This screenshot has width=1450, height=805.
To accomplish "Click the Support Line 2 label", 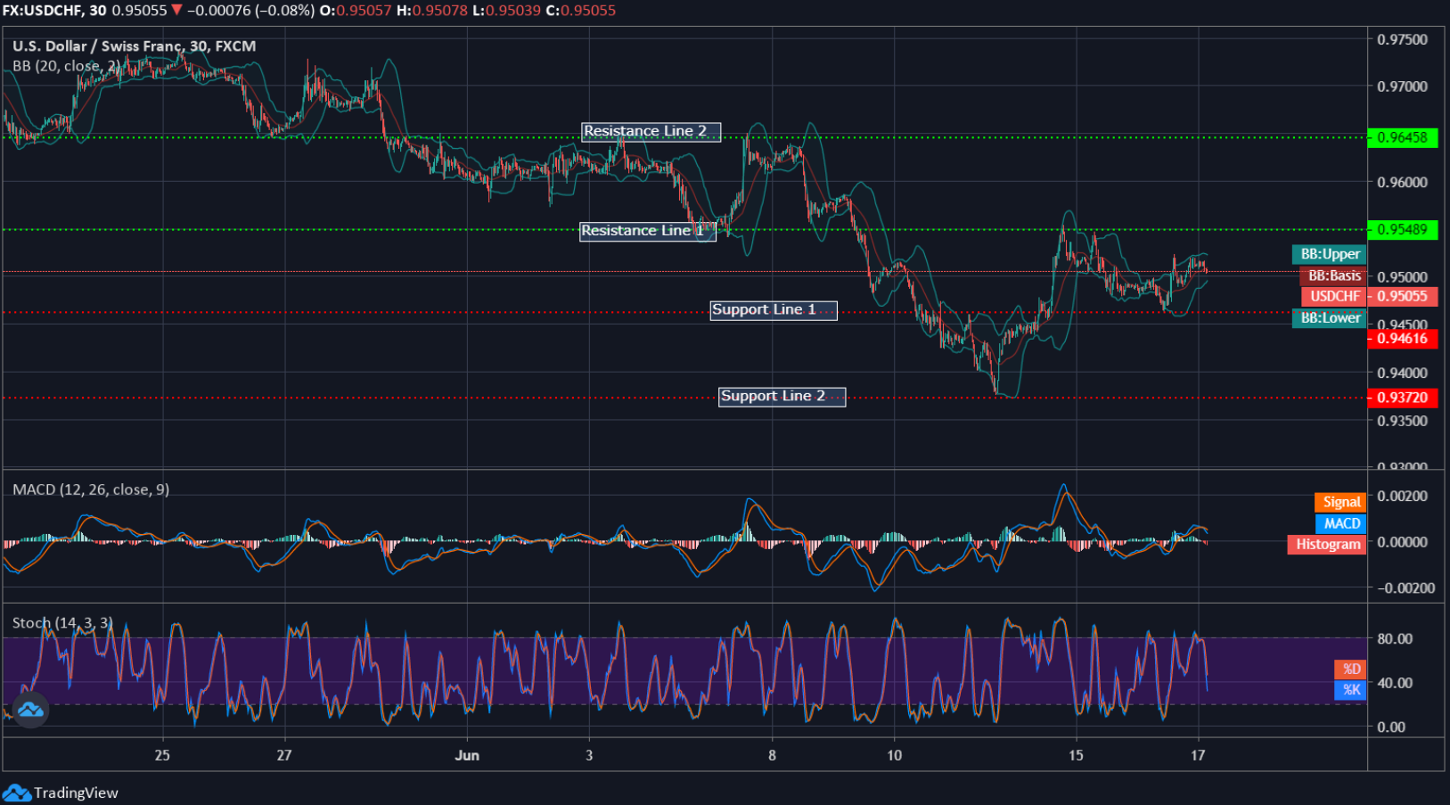I will click(x=781, y=396).
